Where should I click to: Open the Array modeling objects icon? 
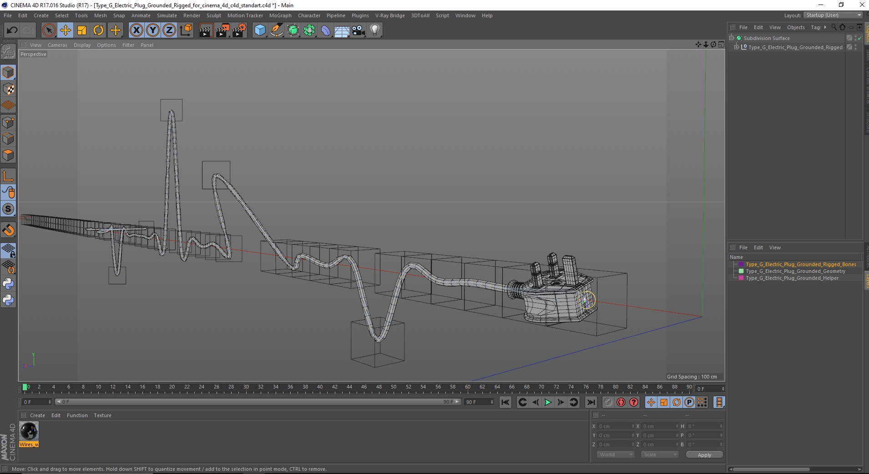point(310,30)
